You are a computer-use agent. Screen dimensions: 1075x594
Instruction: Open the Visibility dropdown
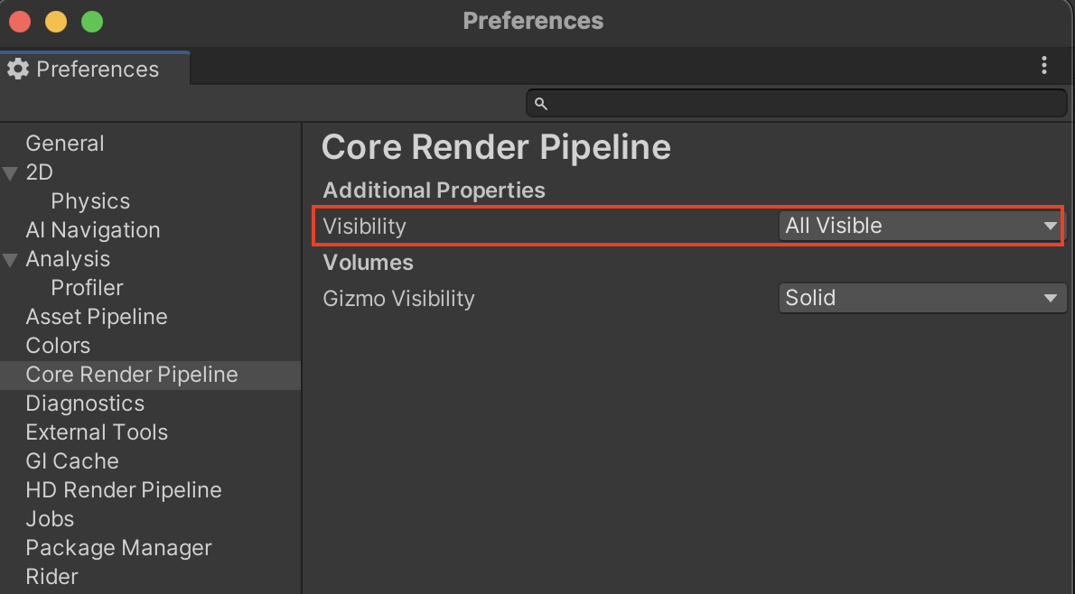coord(921,227)
